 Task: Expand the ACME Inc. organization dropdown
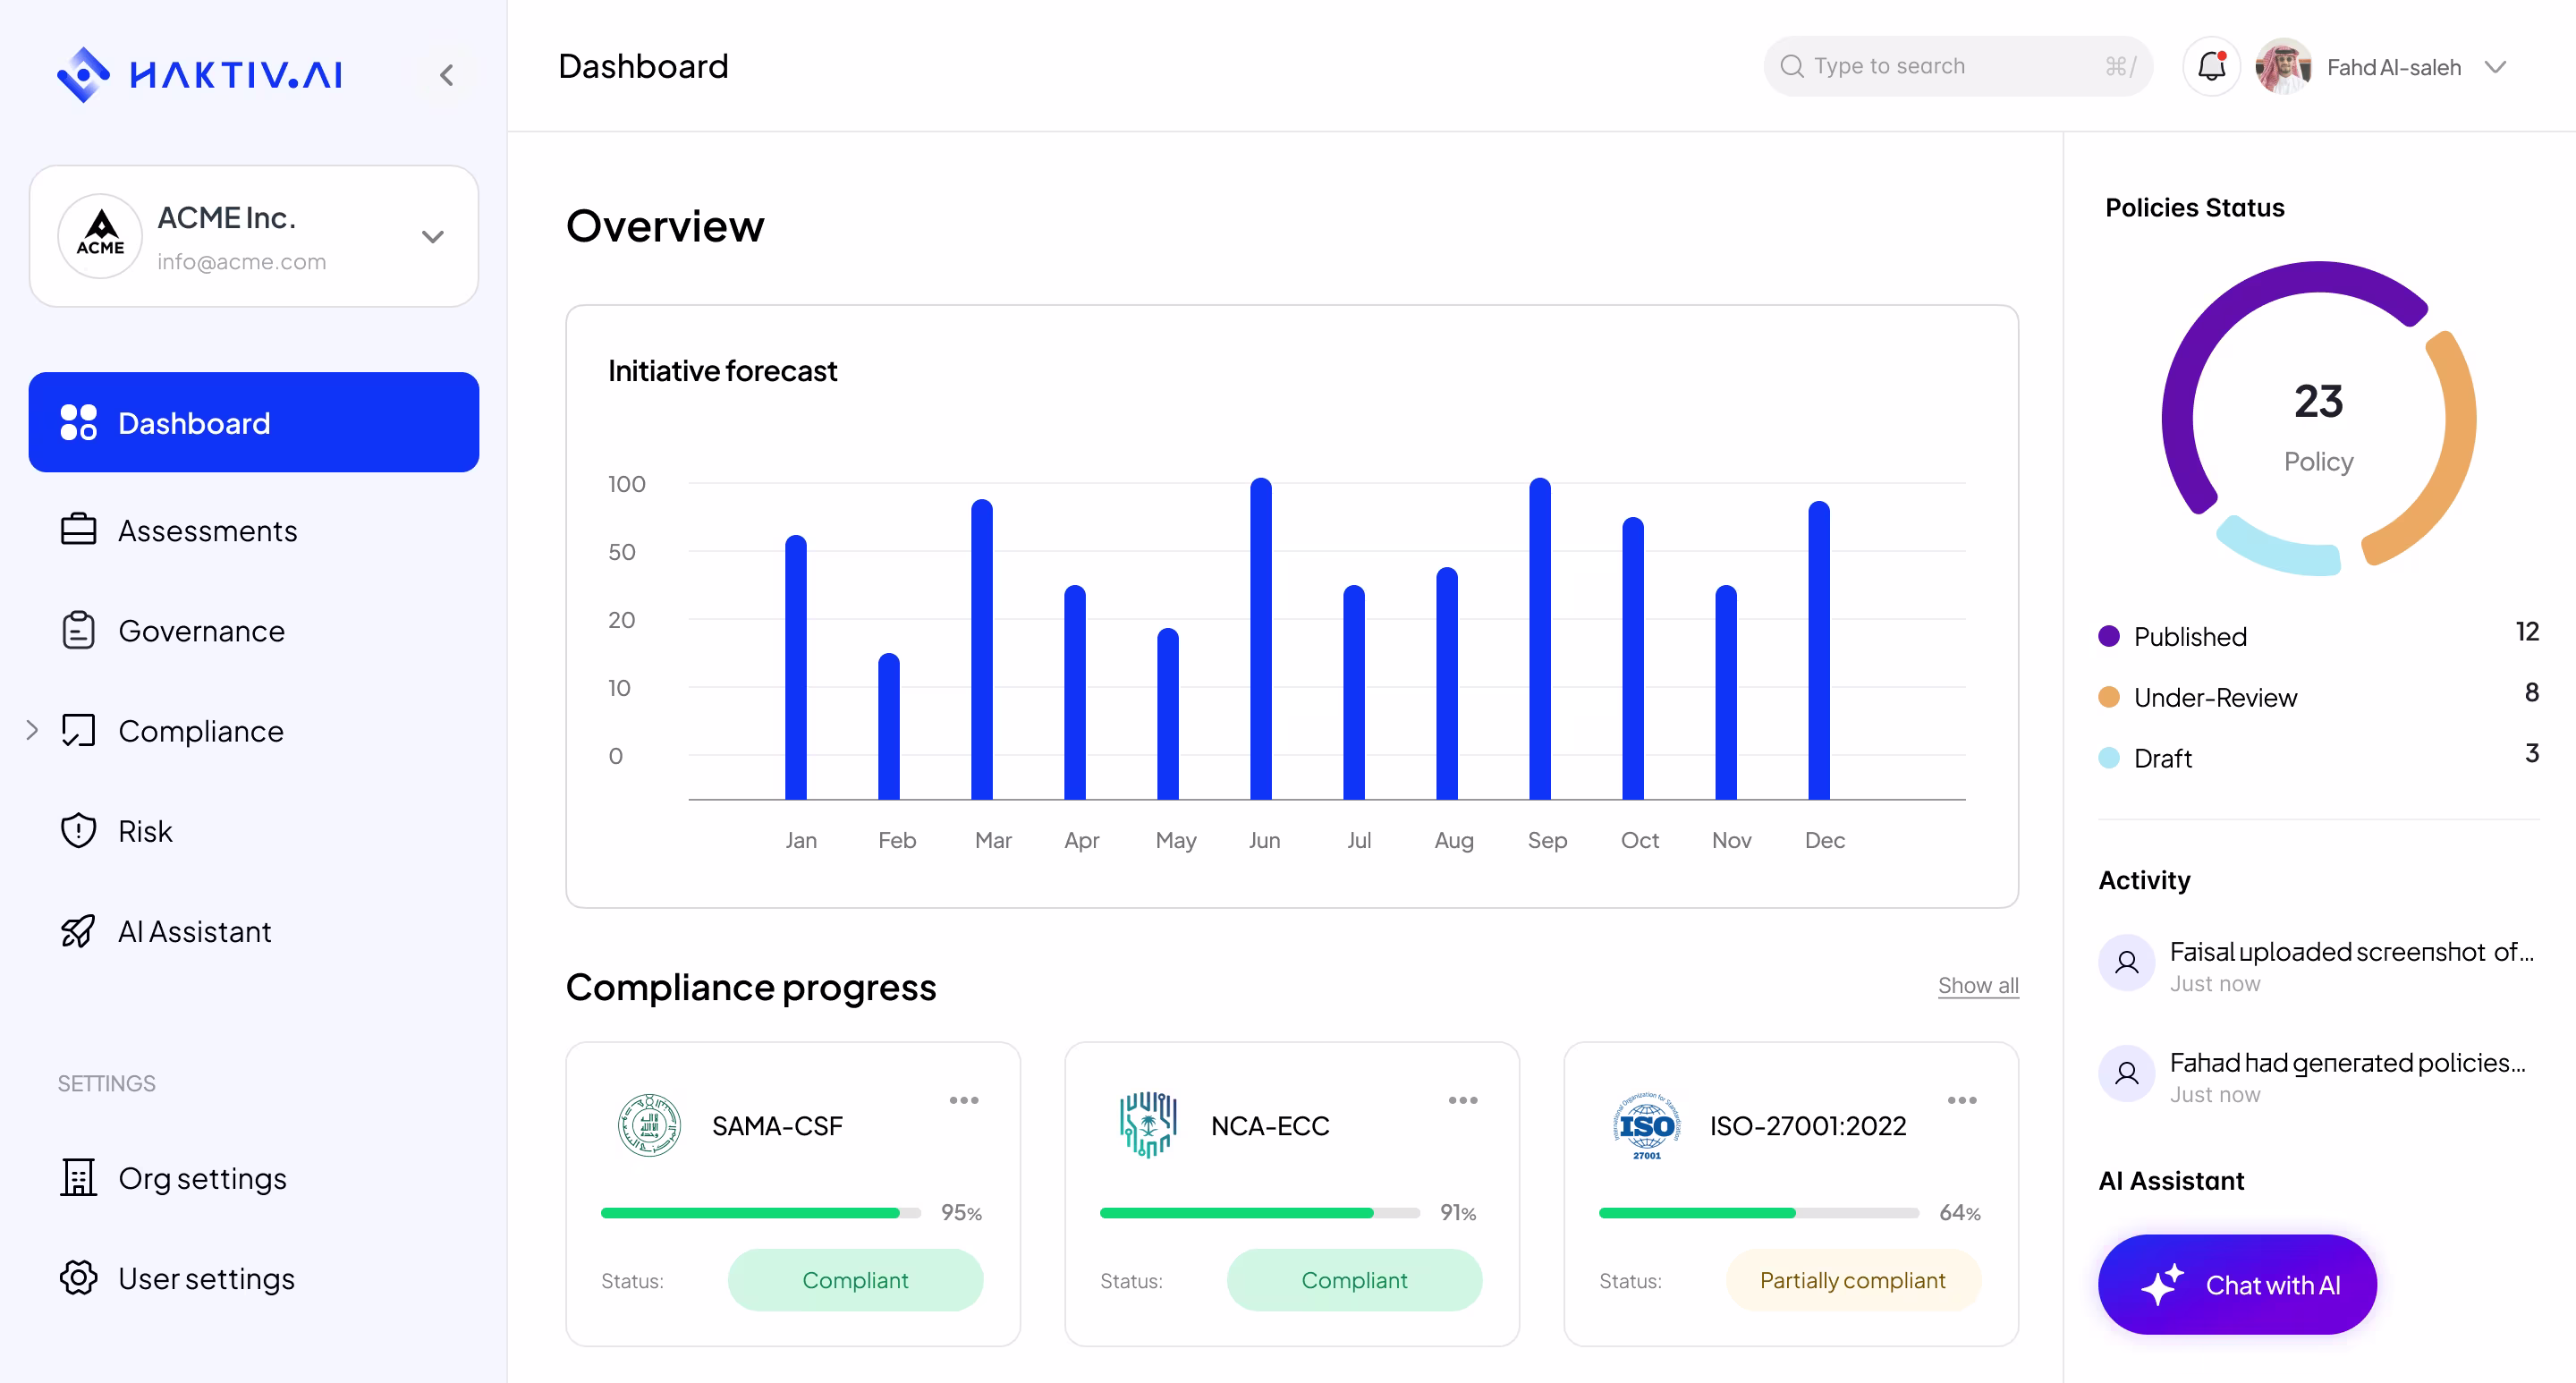[432, 237]
